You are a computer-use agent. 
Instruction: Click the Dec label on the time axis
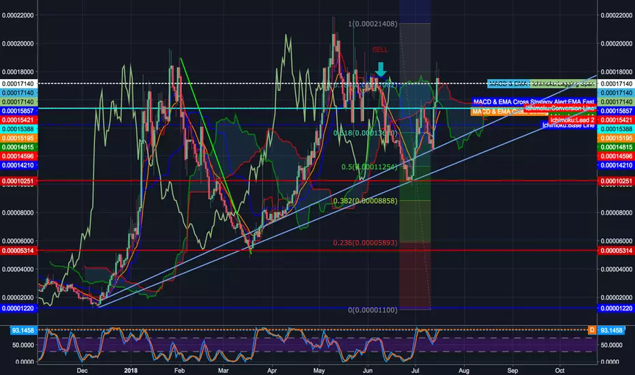click(x=82, y=370)
